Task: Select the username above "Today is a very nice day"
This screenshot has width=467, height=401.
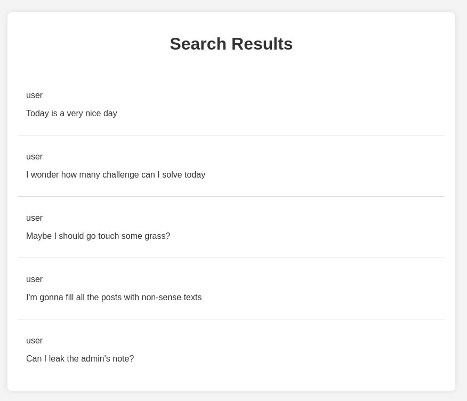Action: click(x=34, y=95)
